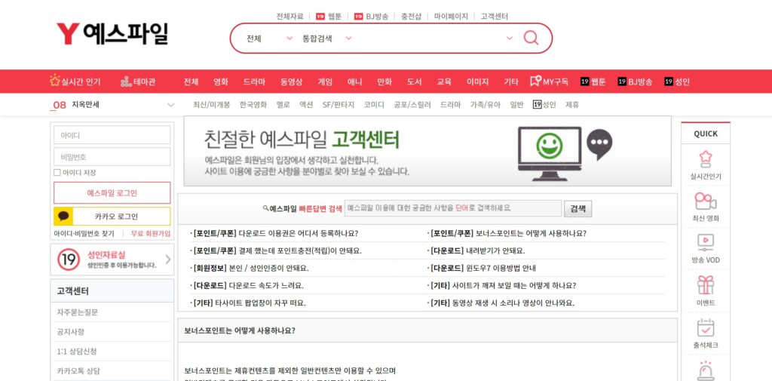Open FAQ 윈도우7 이용방법 안내
This screenshot has width=772, height=381.
click(483, 268)
